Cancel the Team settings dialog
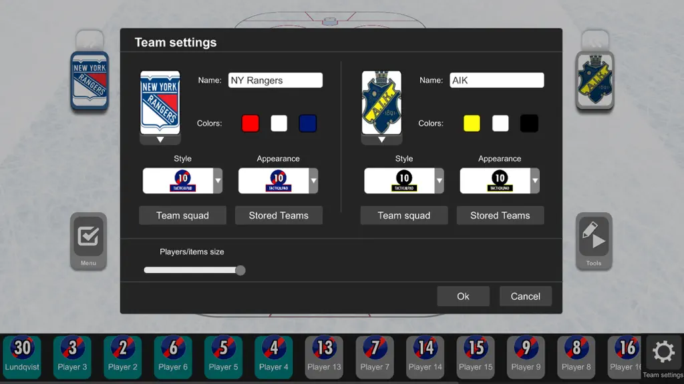The width and height of the screenshot is (684, 384). coord(525,296)
